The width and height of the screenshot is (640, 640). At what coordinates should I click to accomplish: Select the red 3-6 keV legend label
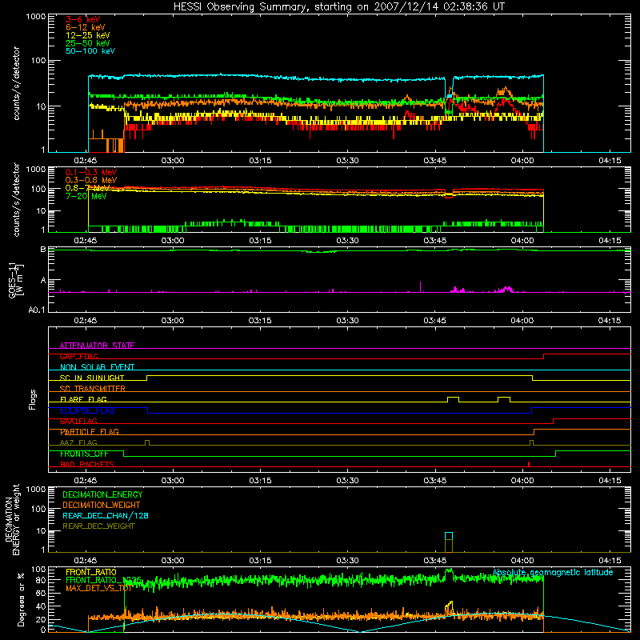click(x=83, y=19)
